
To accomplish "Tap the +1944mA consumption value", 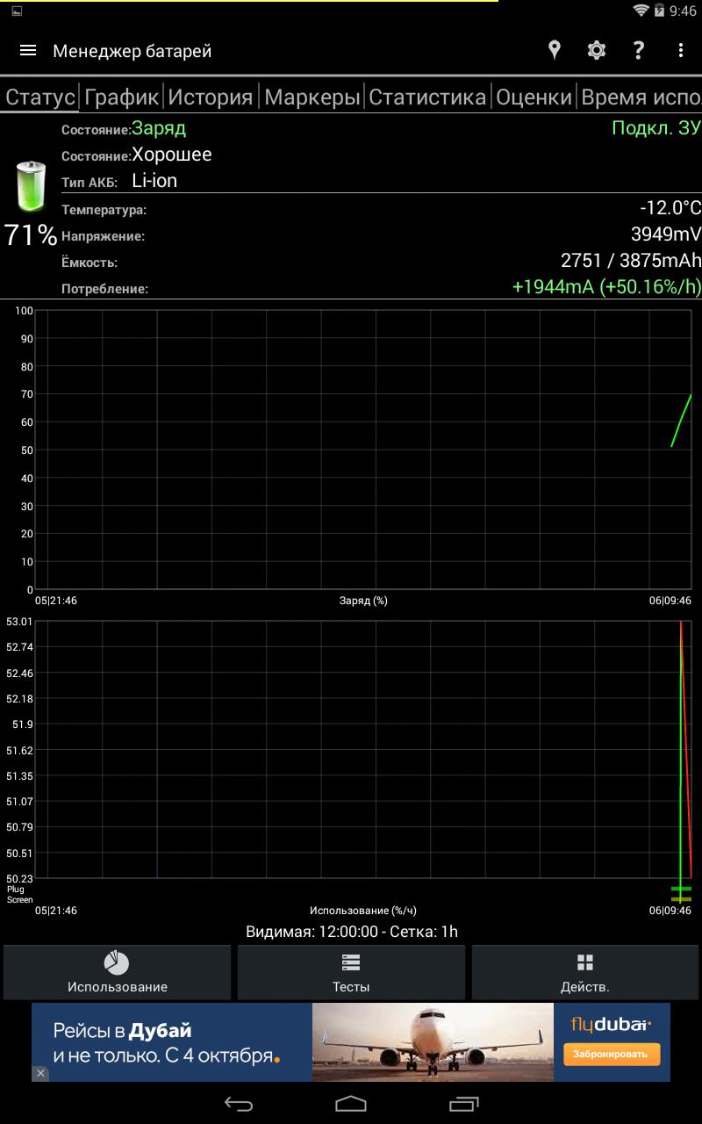I will [606, 287].
